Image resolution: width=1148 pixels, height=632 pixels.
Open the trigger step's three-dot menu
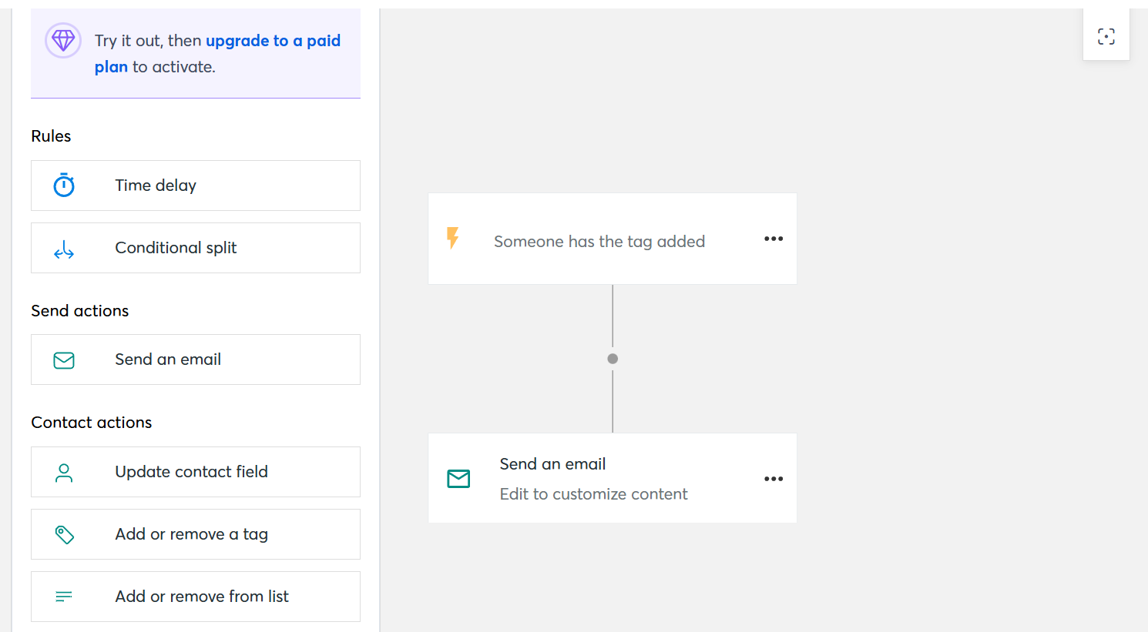coord(774,239)
